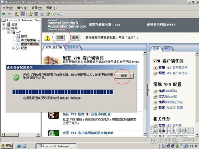The width and height of the screenshot is (199, 149).
Task: Open the 查看(V) menu
Action: point(37,8)
